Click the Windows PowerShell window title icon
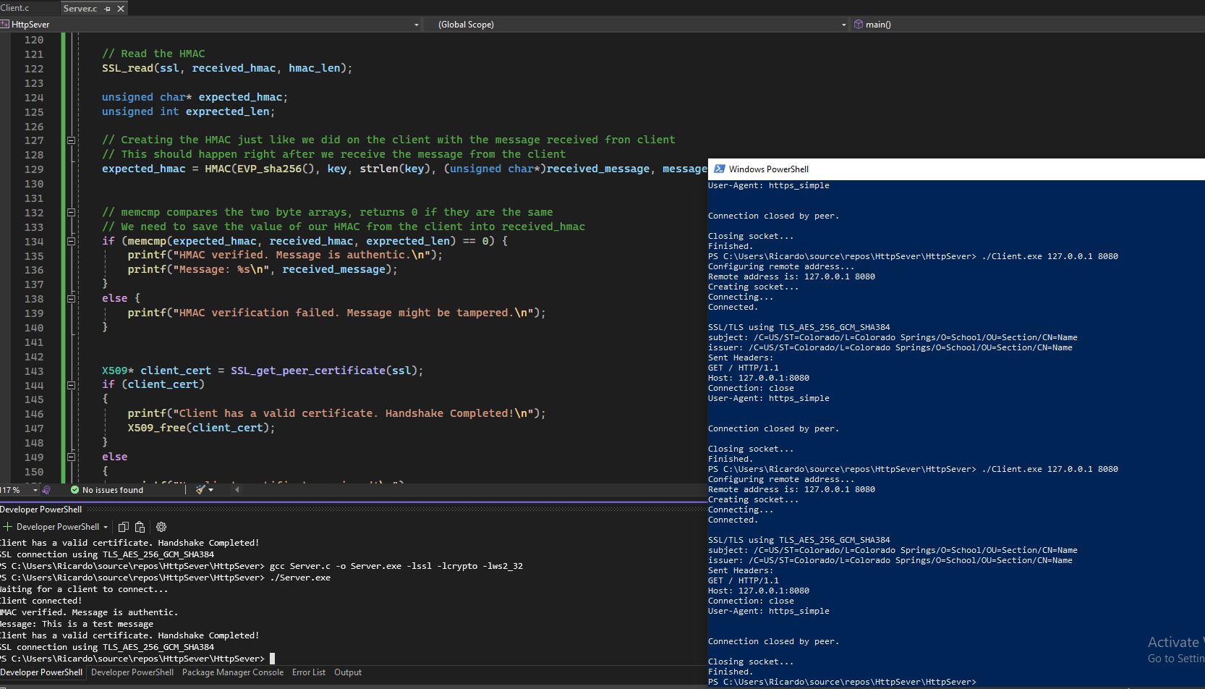The height and width of the screenshot is (689, 1205). point(719,169)
